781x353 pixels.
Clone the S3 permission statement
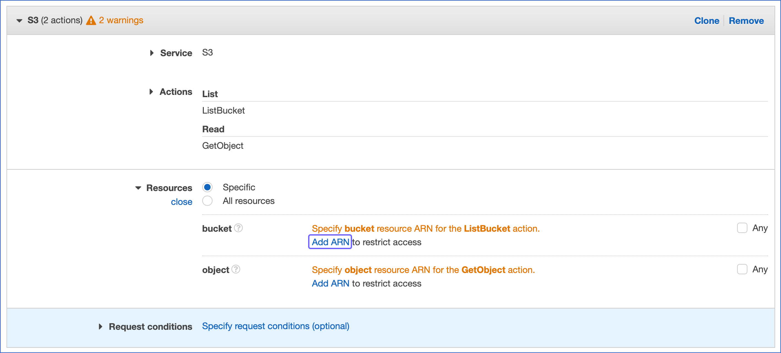pyautogui.click(x=707, y=20)
